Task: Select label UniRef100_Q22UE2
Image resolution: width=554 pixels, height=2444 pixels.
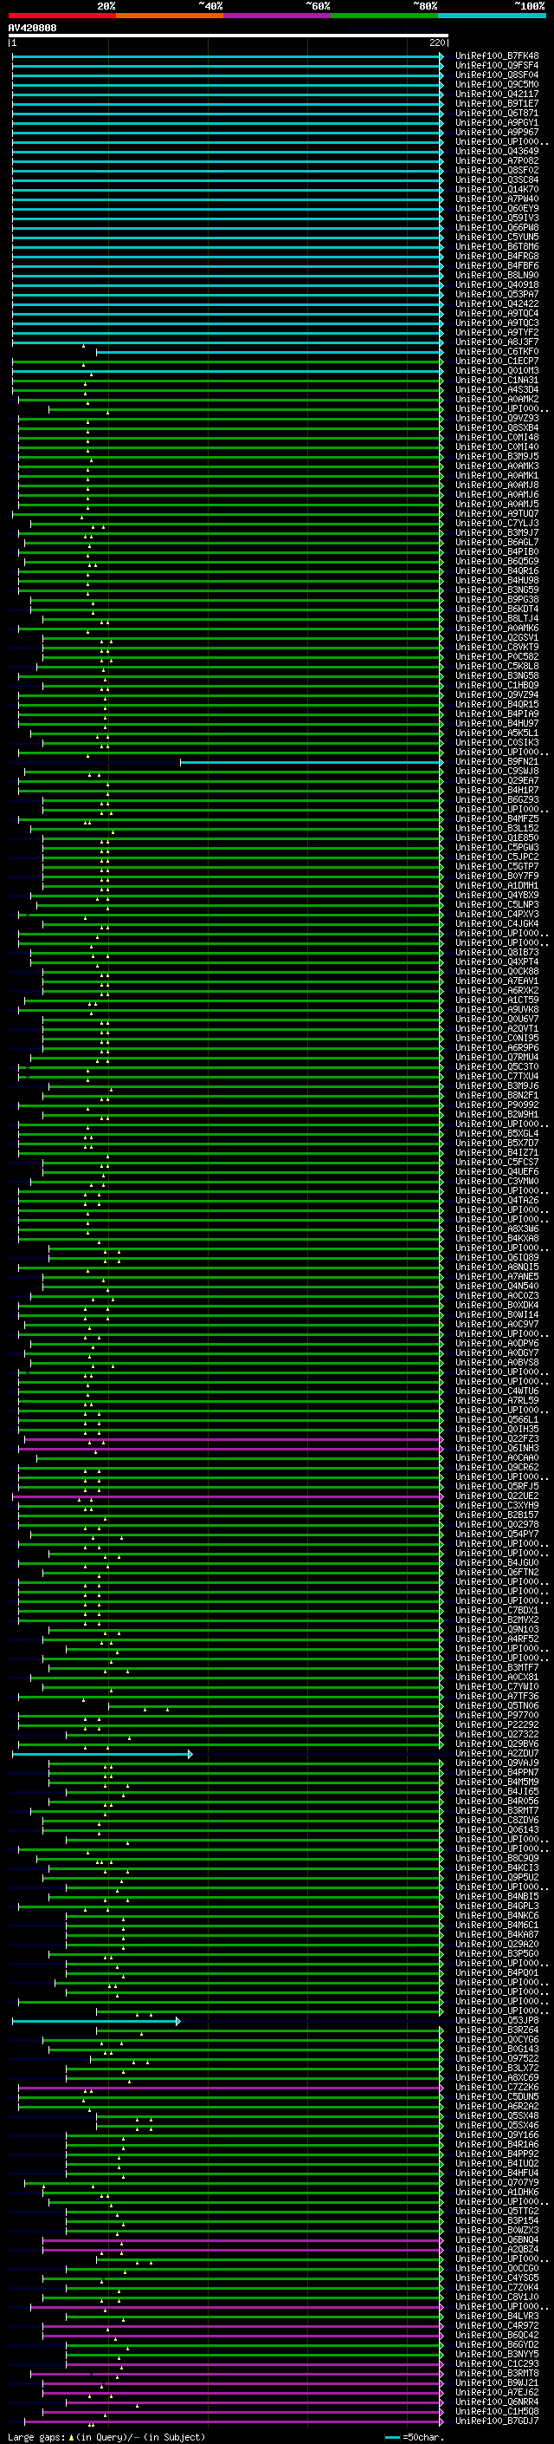Action: [496, 1496]
